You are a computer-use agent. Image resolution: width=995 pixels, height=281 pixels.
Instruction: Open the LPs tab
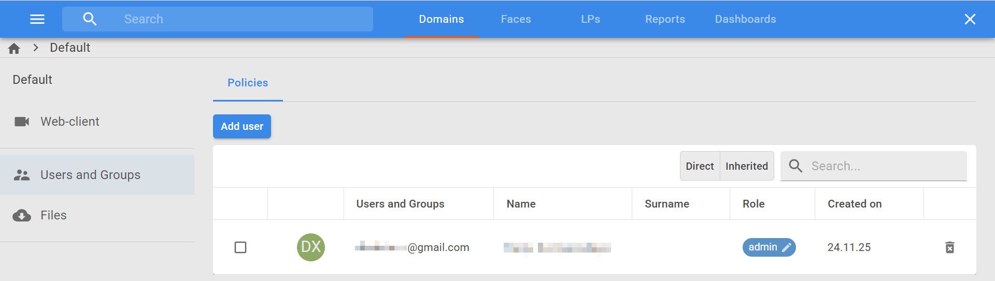[x=590, y=19]
